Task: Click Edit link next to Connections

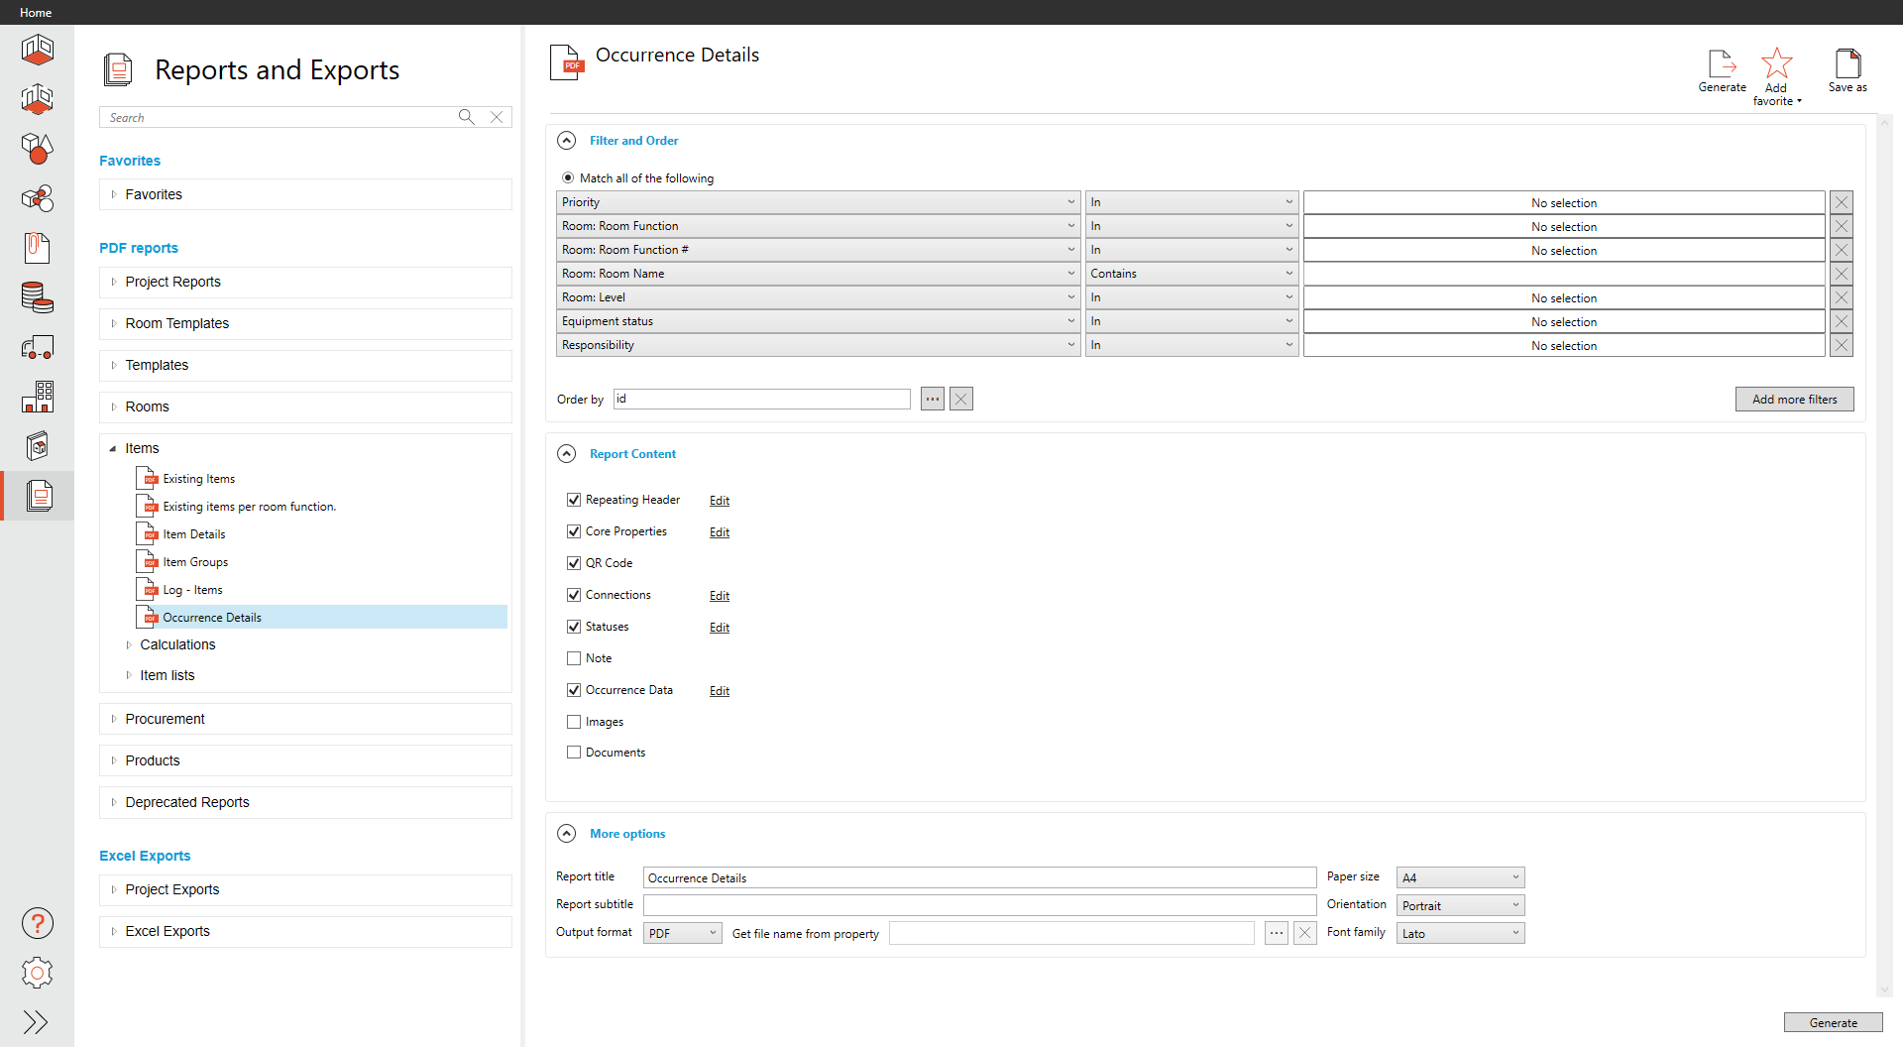Action: point(720,596)
